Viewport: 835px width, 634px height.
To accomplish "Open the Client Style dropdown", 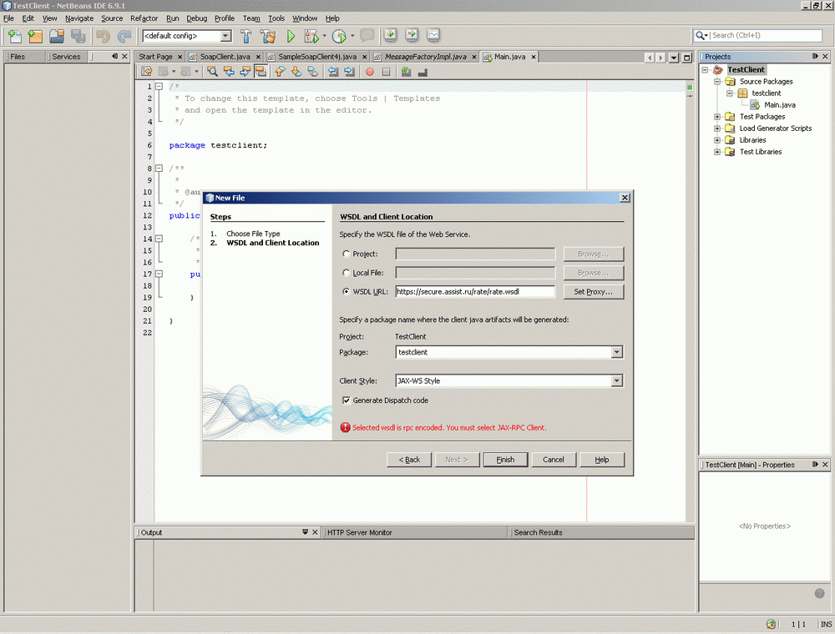I will (616, 381).
